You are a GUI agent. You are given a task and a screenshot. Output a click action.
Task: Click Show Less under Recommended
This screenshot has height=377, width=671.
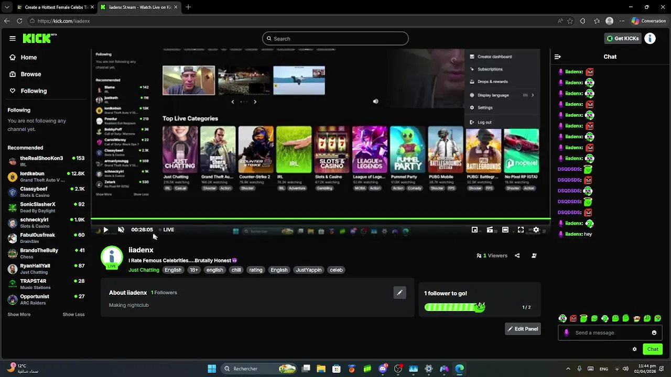click(73, 315)
